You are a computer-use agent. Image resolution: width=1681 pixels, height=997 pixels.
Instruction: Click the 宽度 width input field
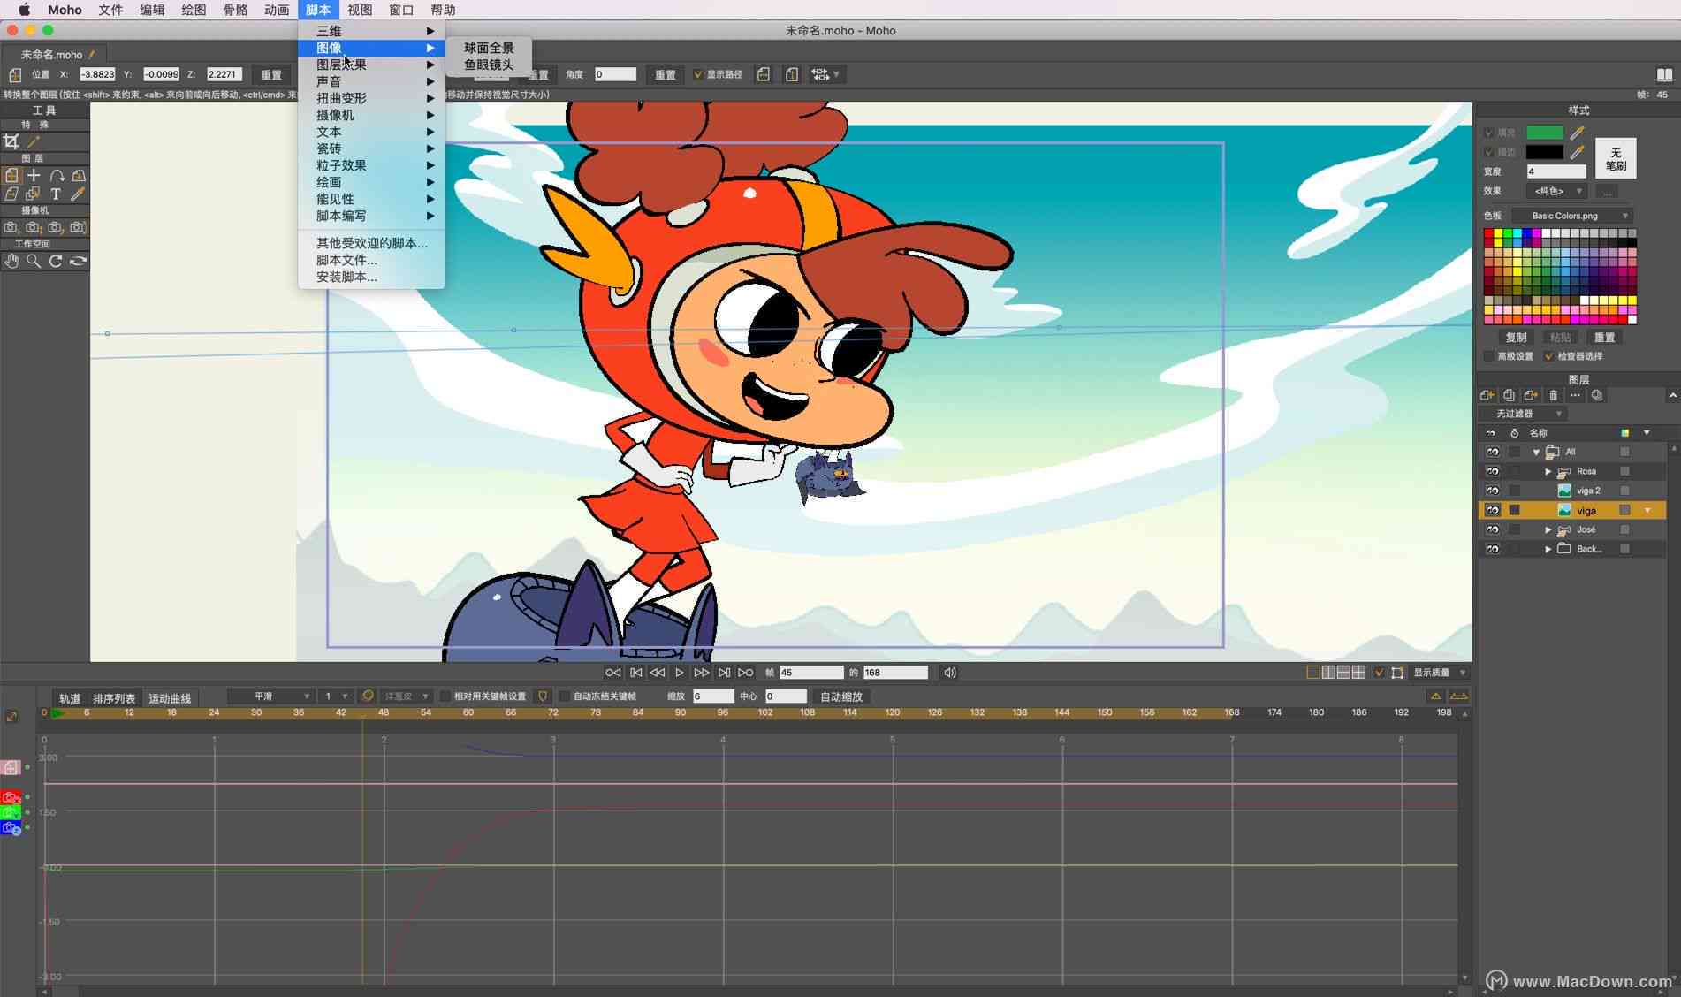pyautogui.click(x=1555, y=171)
